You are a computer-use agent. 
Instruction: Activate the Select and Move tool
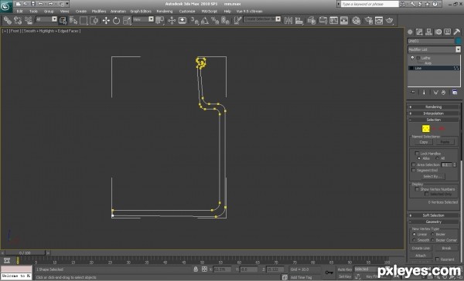tap(106, 20)
